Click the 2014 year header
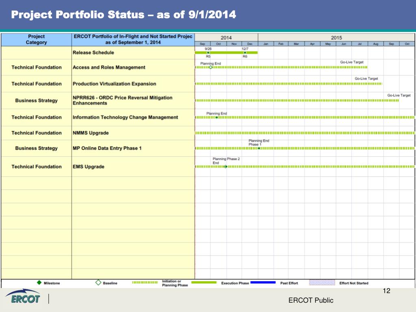The width and height of the screenshot is (416, 312). coord(226,38)
